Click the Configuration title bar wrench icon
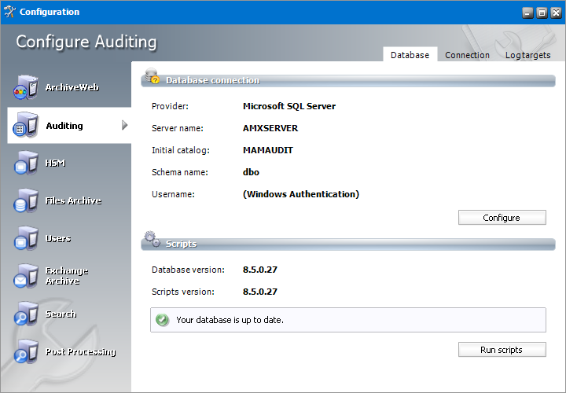 [x=9, y=12]
